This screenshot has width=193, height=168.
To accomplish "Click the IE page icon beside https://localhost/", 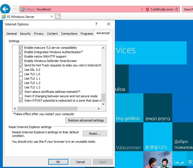I will (x=23, y=9).
